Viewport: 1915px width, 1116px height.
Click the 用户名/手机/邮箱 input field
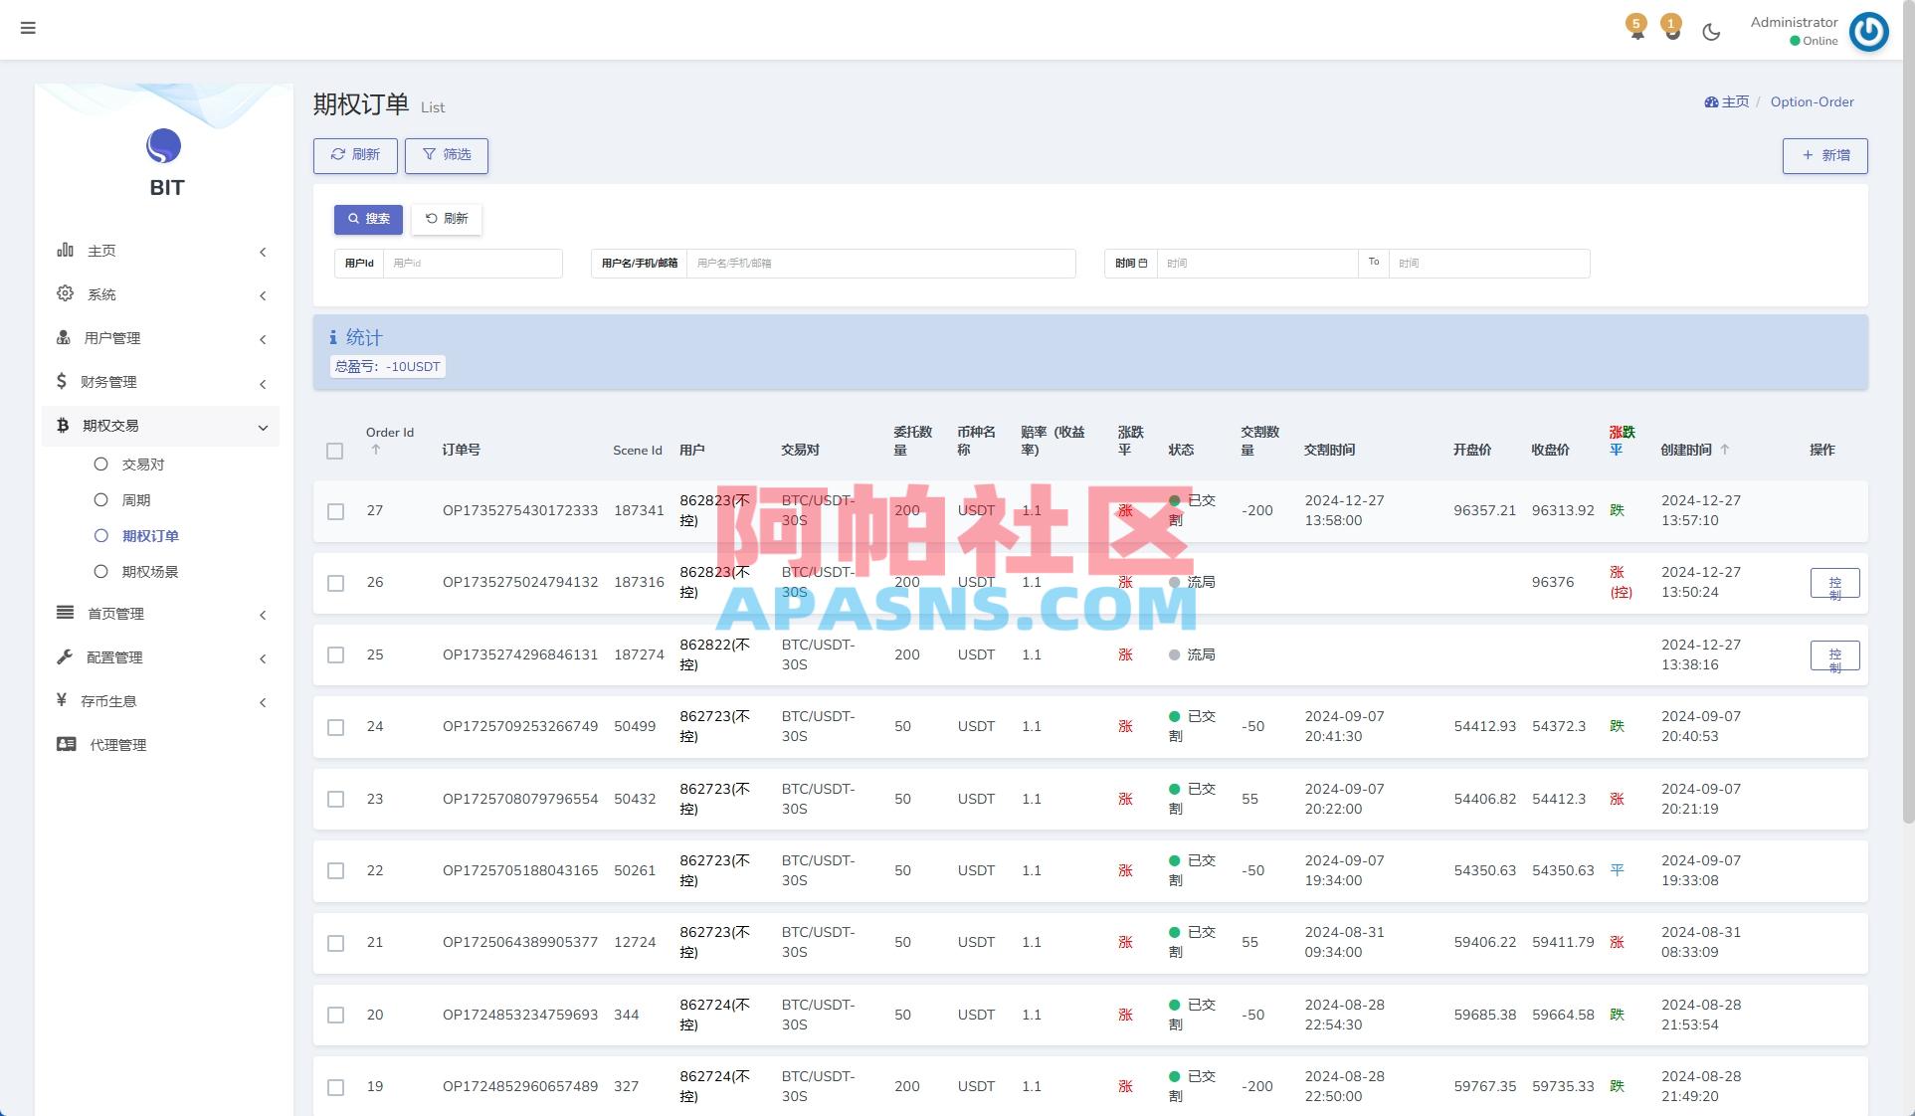point(879,264)
